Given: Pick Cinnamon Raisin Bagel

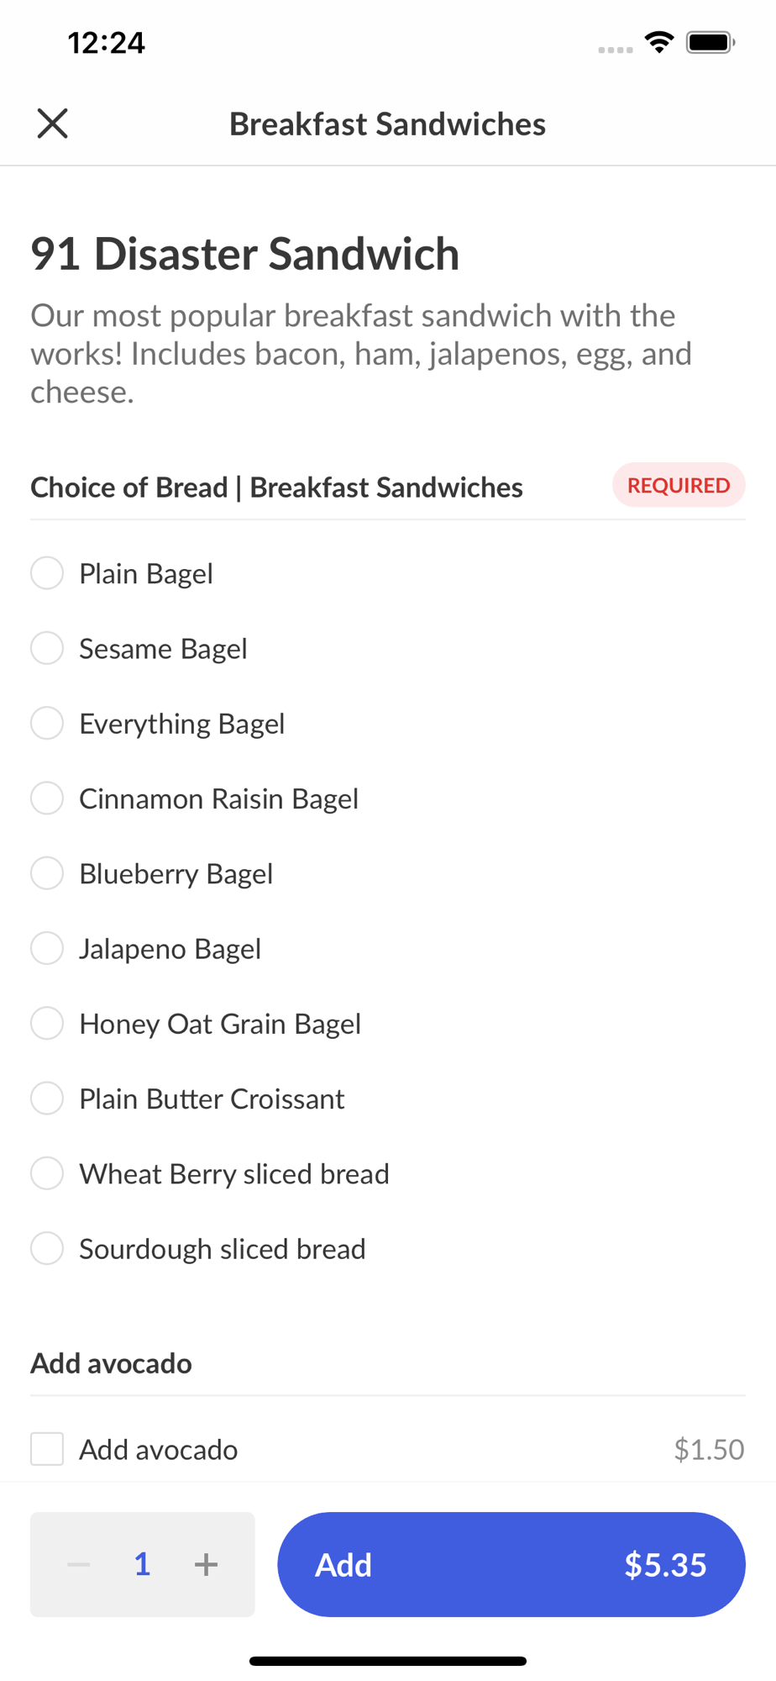Looking at the screenshot, I should click(x=47, y=798).
